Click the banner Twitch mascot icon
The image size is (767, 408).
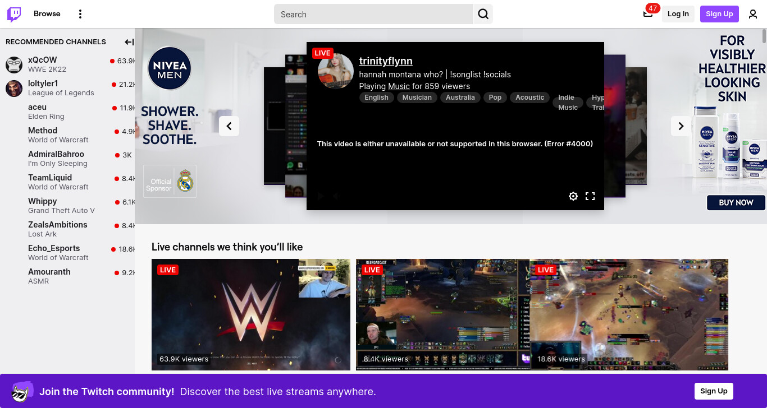(x=22, y=391)
